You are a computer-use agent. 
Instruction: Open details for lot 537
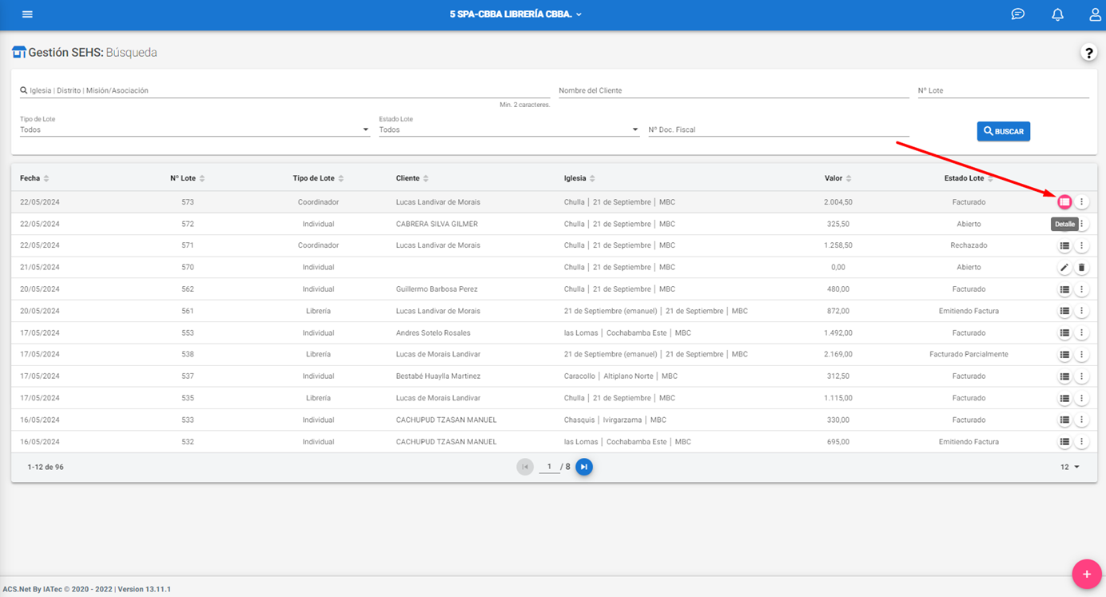1064,376
